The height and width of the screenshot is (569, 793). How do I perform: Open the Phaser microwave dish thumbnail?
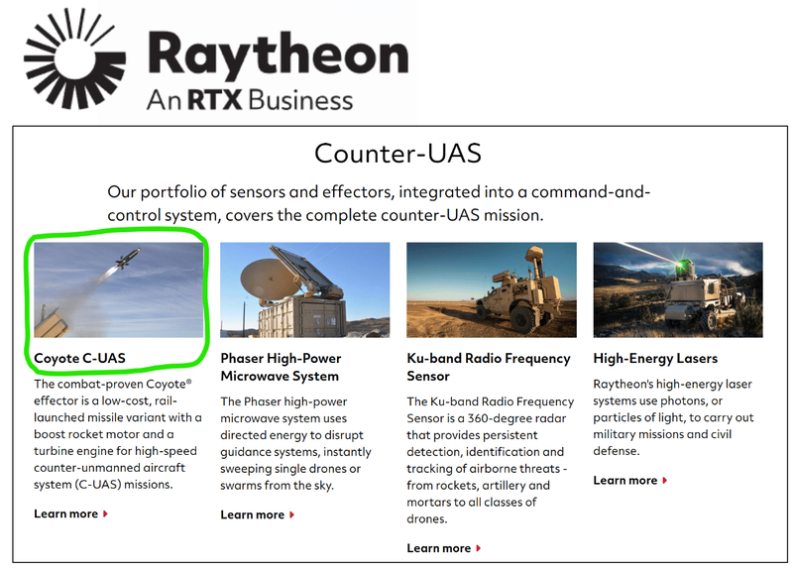305,289
